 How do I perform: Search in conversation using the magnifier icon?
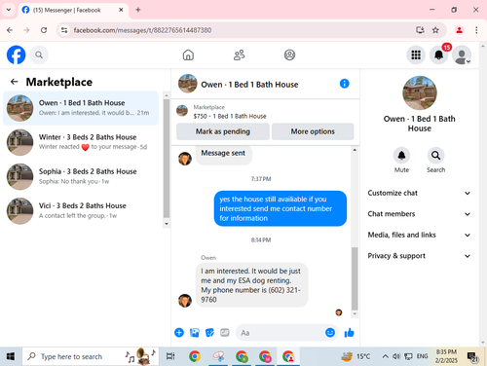(435, 156)
